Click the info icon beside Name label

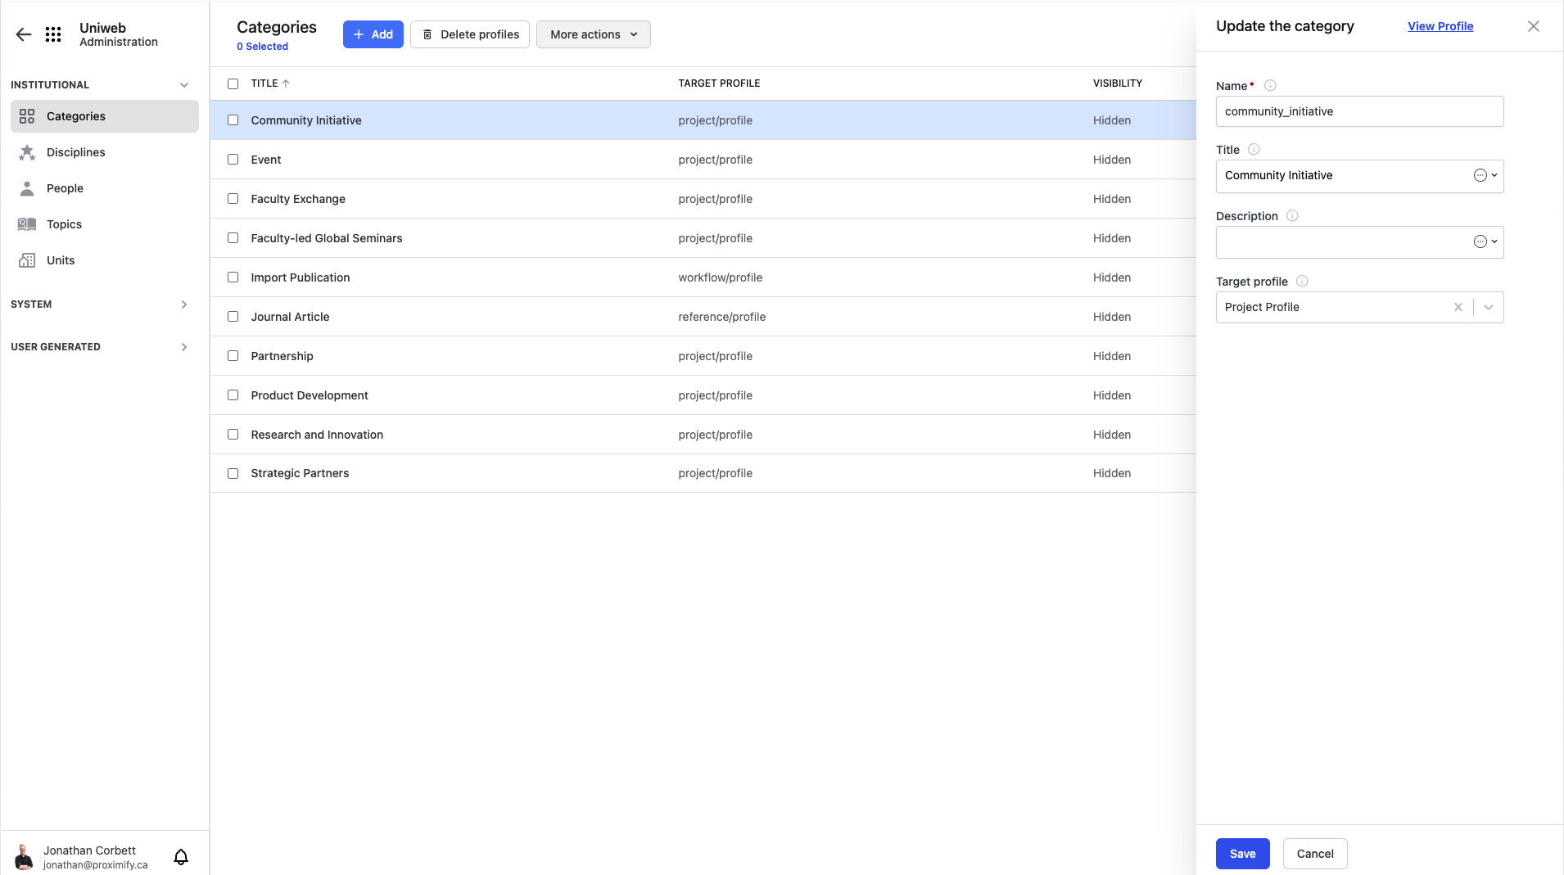click(1270, 86)
